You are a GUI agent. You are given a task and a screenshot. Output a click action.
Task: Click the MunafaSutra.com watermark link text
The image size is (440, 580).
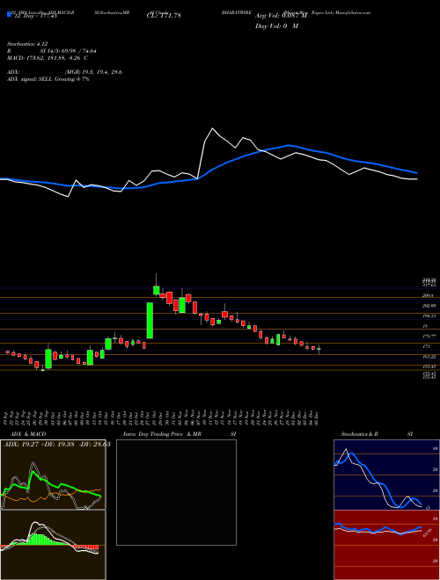click(354, 12)
